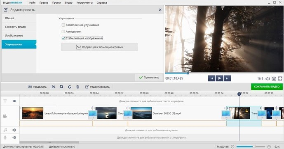Zoom out timeline with minus icon
The width and height of the screenshot is (284, 149).
(x=232, y=147)
